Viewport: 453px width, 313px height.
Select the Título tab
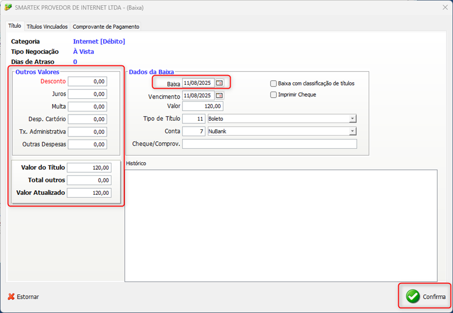tap(15, 26)
